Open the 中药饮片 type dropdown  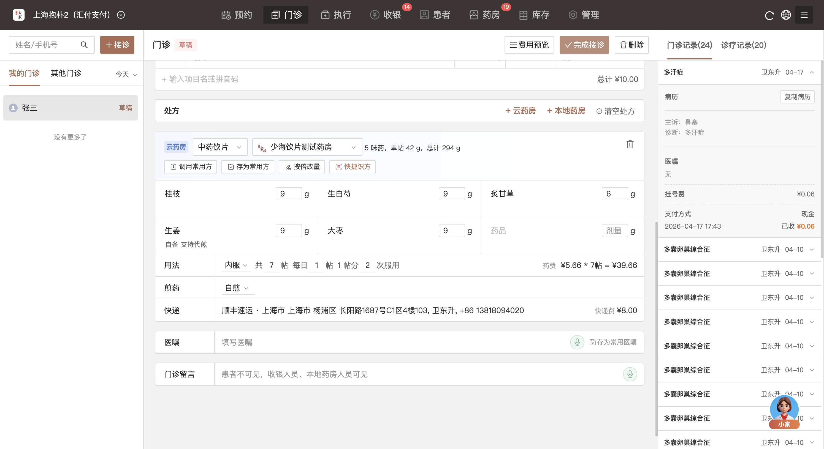[220, 147]
